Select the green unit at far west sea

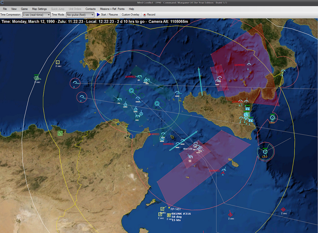(x=37, y=78)
